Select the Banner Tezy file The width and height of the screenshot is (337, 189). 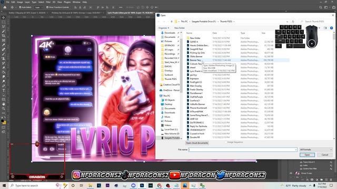[195, 60]
